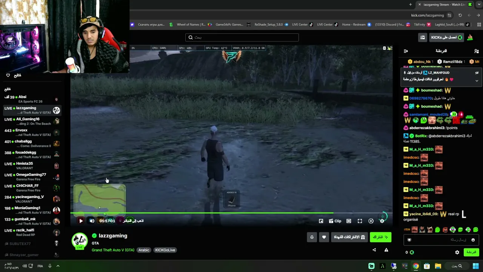This screenshot has width=483, height=272.
Task: Open Ali_Gaming16 channel in sidebar
Action: [32, 121]
